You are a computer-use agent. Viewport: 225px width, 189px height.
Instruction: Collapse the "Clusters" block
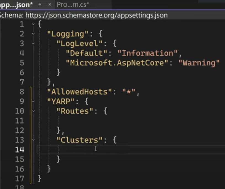click(x=33, y=140)
